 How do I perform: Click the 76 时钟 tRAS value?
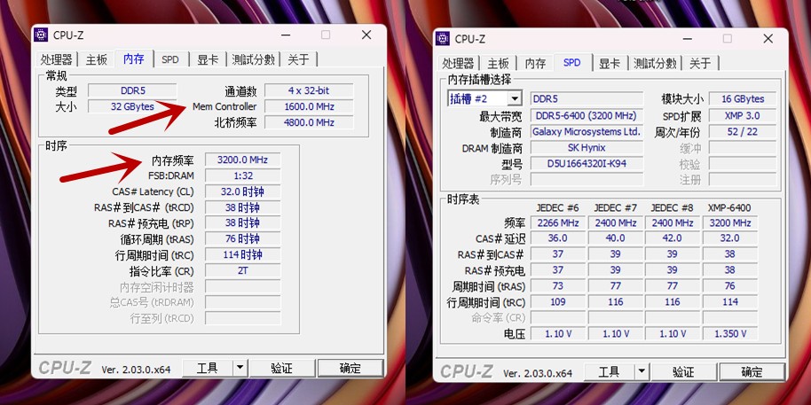(242, 238)
